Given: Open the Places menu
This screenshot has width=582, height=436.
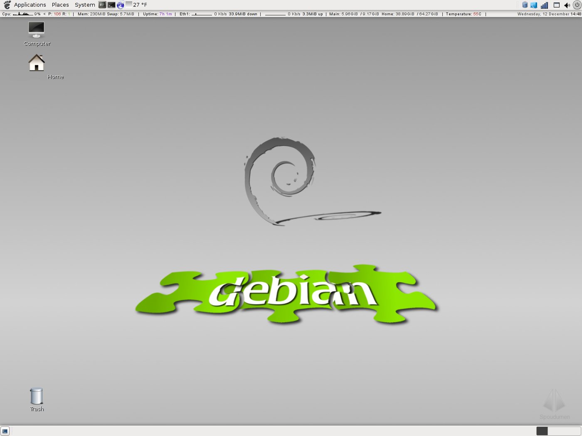Looking at the screenshot, I should [60, 5].
